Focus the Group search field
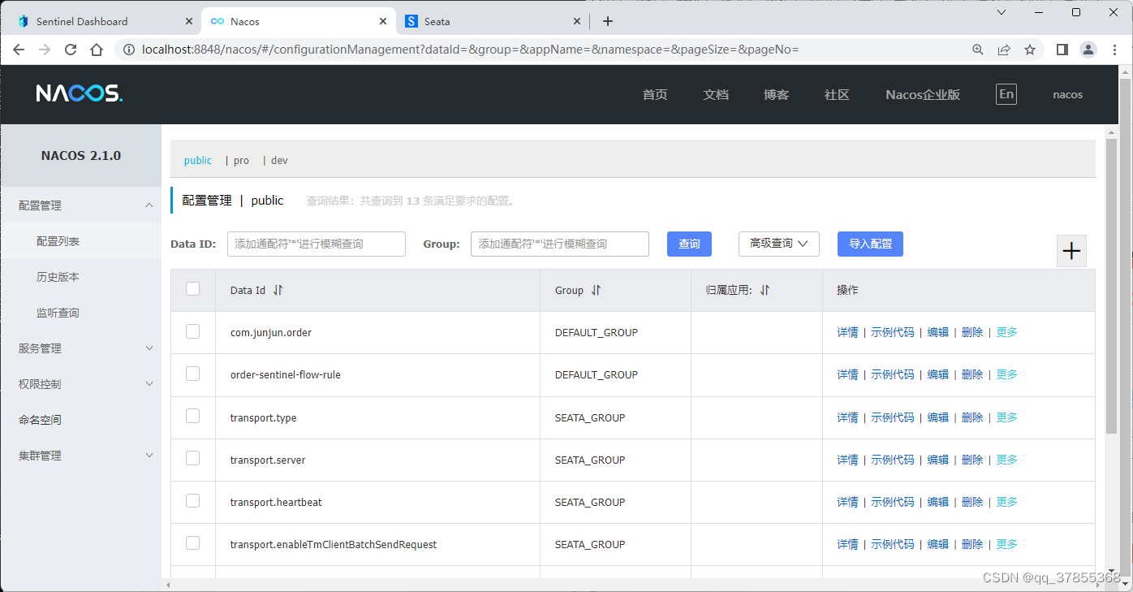 pyautogui.click(x=560, y=244)
